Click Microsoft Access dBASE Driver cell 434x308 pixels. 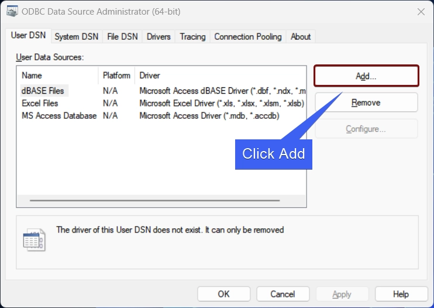coord(222,91)
